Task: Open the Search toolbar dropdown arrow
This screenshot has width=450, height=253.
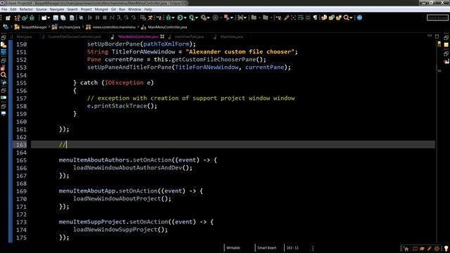Action: 351,18
